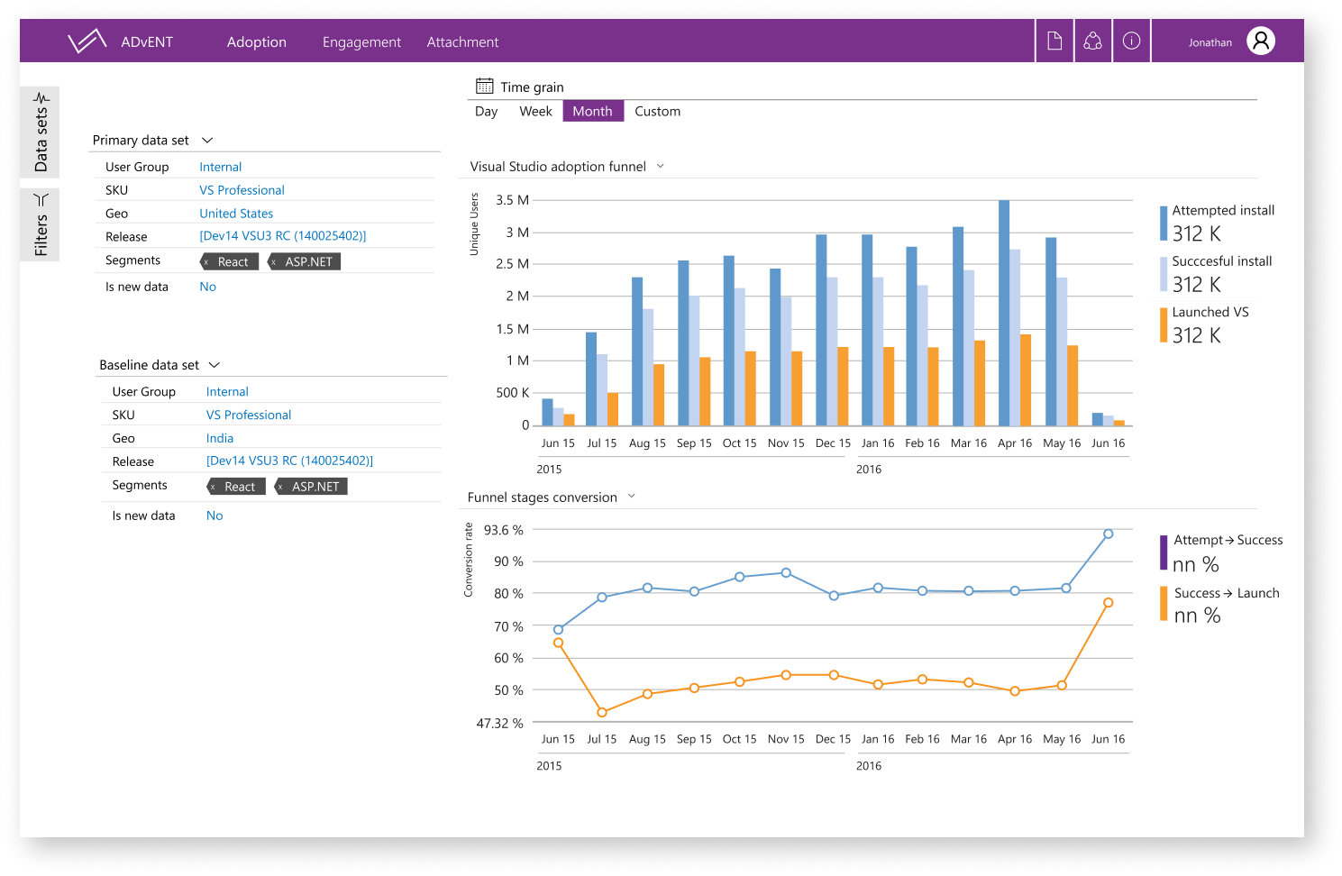1342x876 pixels.
Task: Go to the Adoption tab
Action: [257, 41]
